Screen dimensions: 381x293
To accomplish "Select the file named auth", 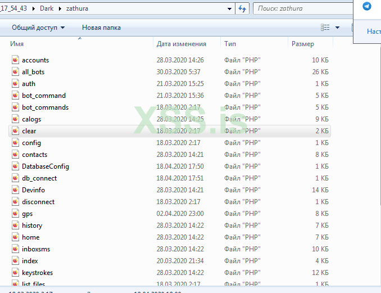I will coord(29,84).
